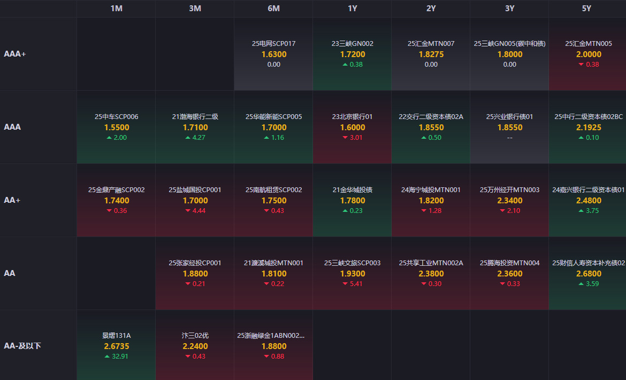Click the down-change value 1.28
Viewport: 626px width, 380px height.
(435, 211)
